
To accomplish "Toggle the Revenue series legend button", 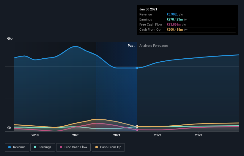I will 17,147.
